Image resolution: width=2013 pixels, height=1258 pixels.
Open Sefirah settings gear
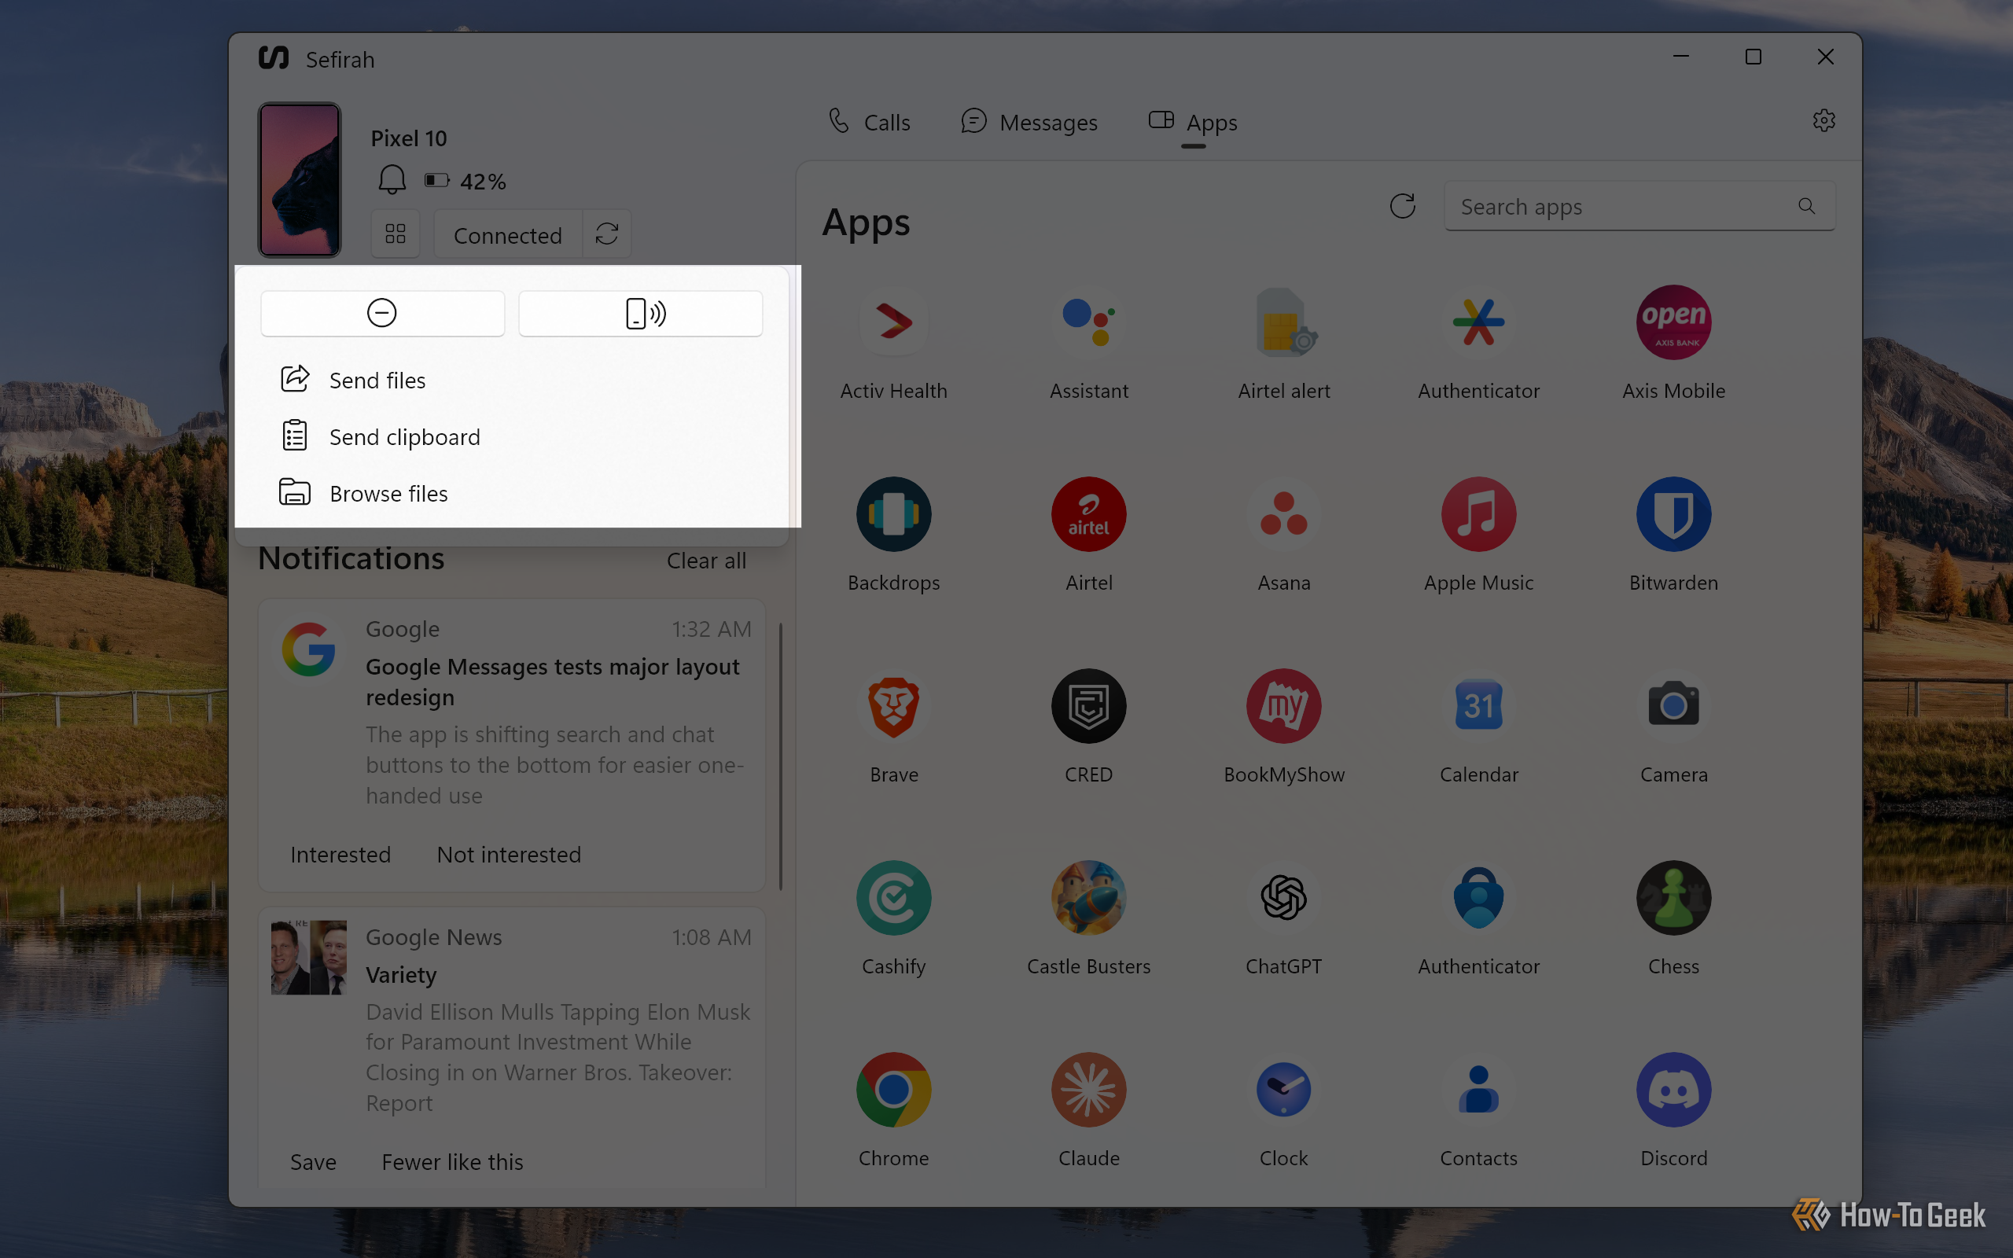1823,120
